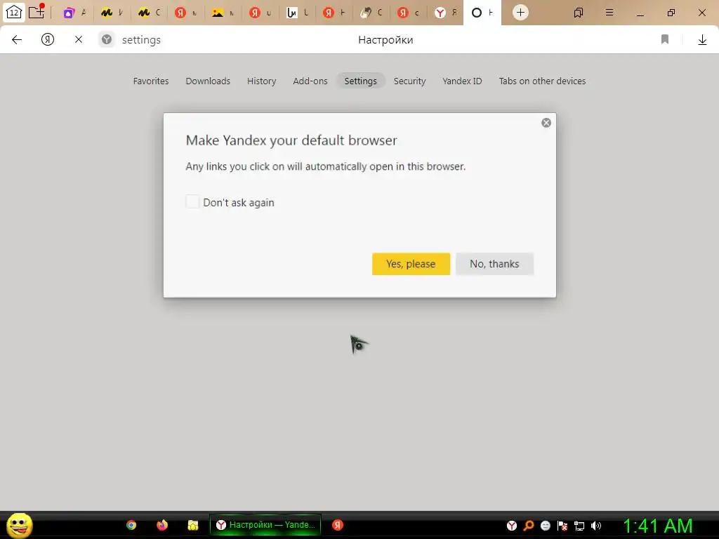This screenshot has height=539, width=719.
Task: Click the orange magnifier tray icon
Action: click(x=528, y=526)
